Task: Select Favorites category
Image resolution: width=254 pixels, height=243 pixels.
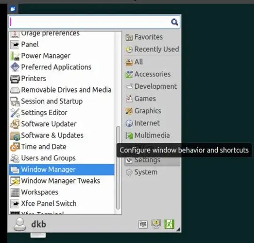Action: coord(152,37)
